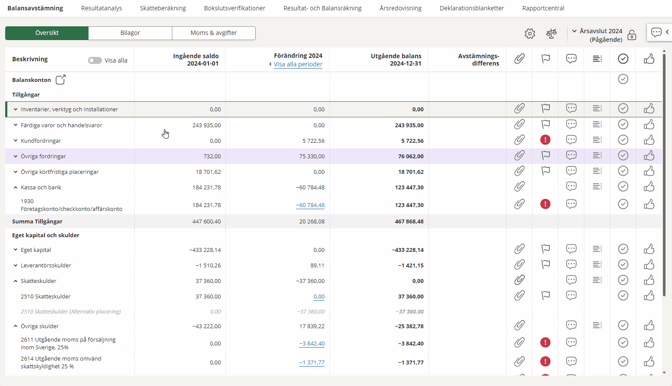
Task: Open attachments paperclip for Övriga fordringar
Action: click(x=519, y=155)
